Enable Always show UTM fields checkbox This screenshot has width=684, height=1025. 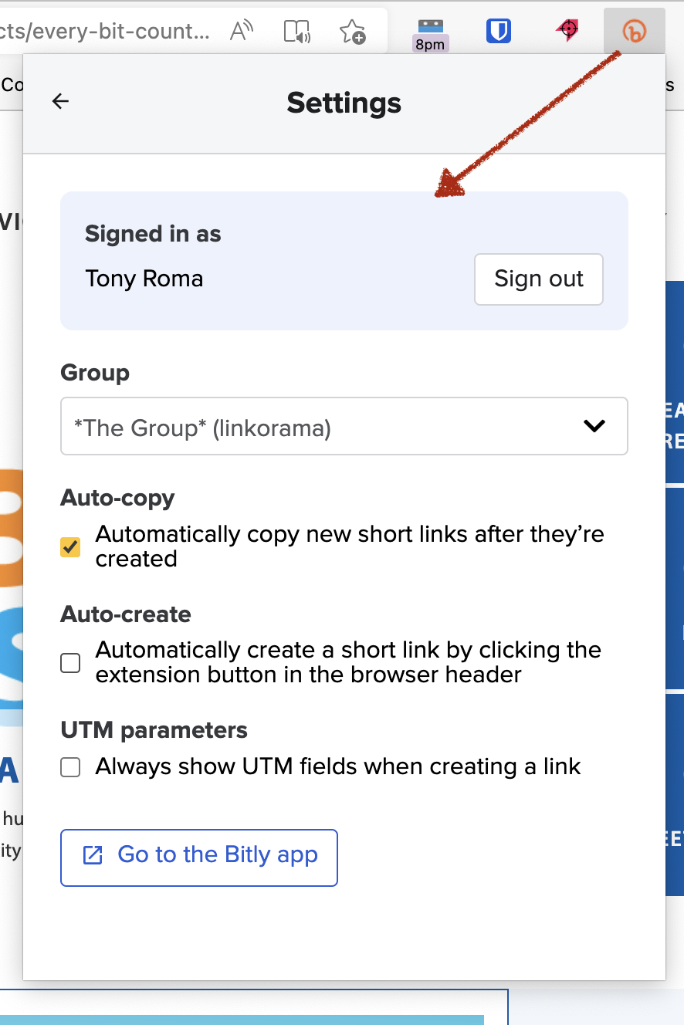point(70,767)
